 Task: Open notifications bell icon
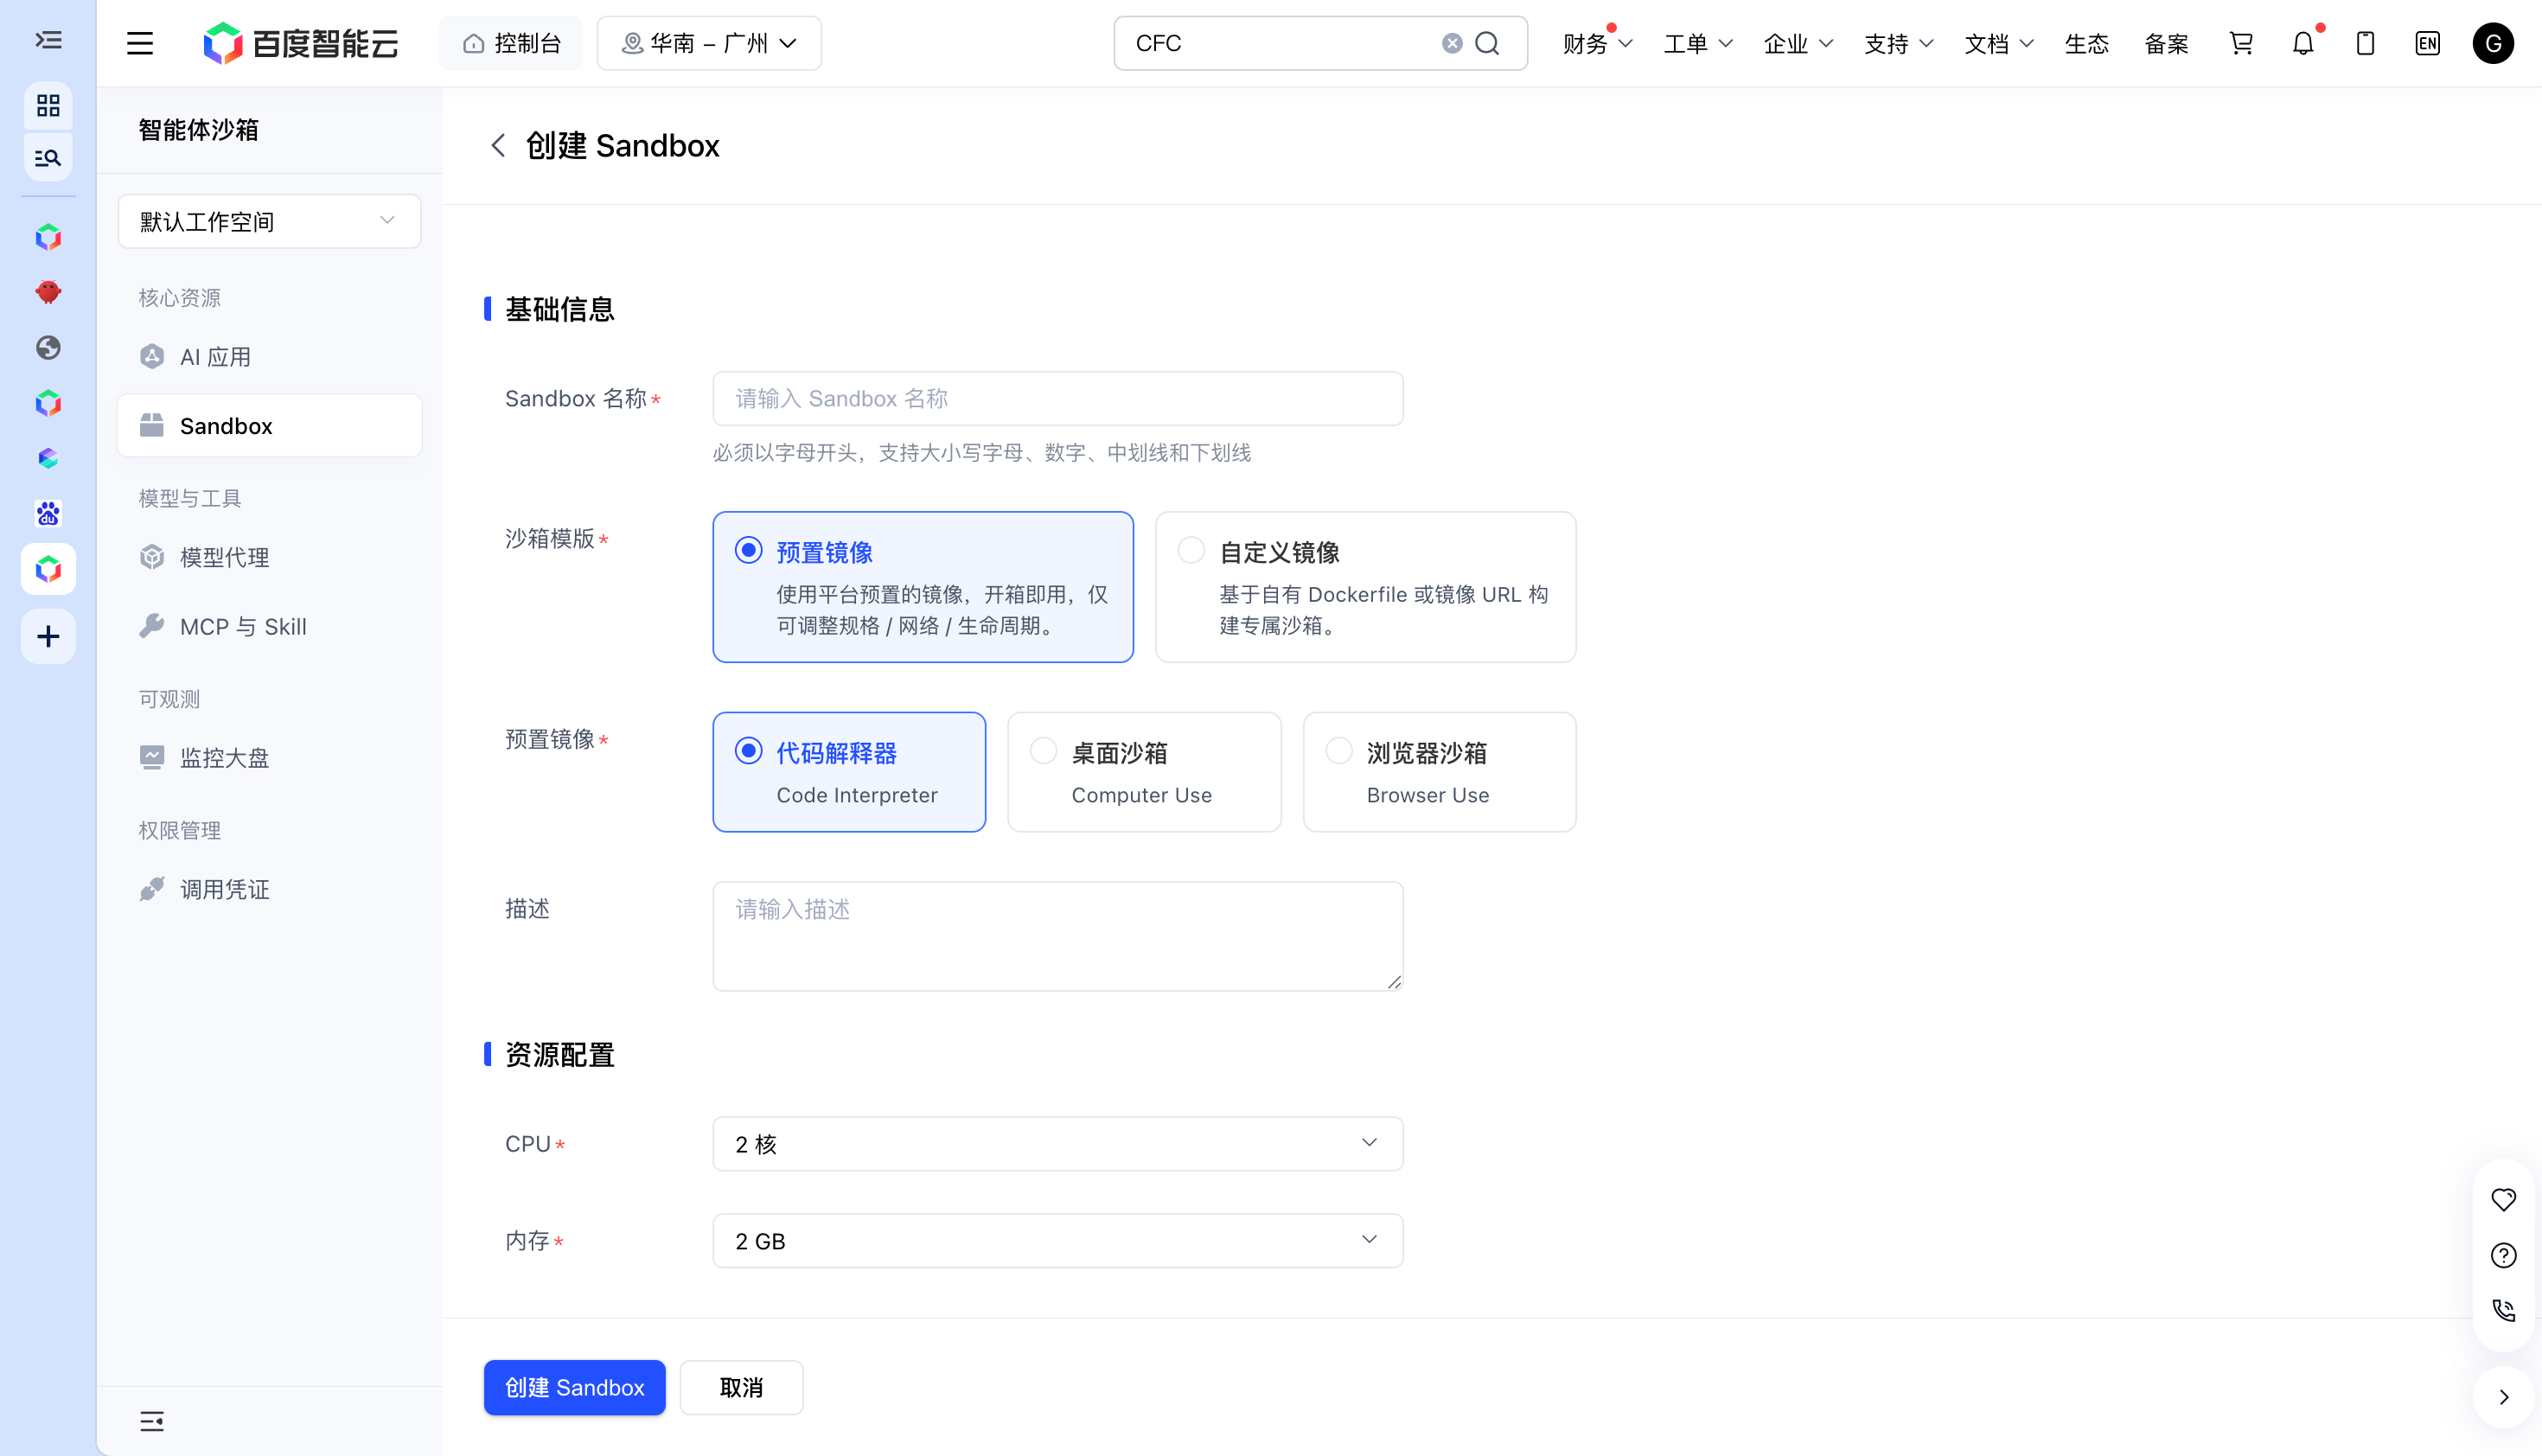point(2303,43)
